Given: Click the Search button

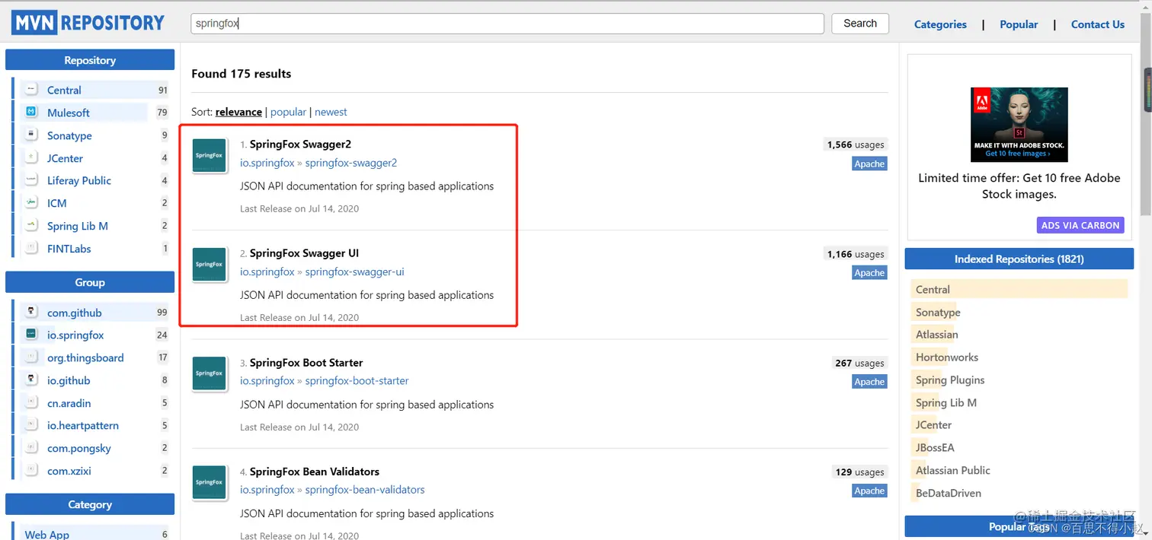Looking at the screenshot, I should pos(860,24).
